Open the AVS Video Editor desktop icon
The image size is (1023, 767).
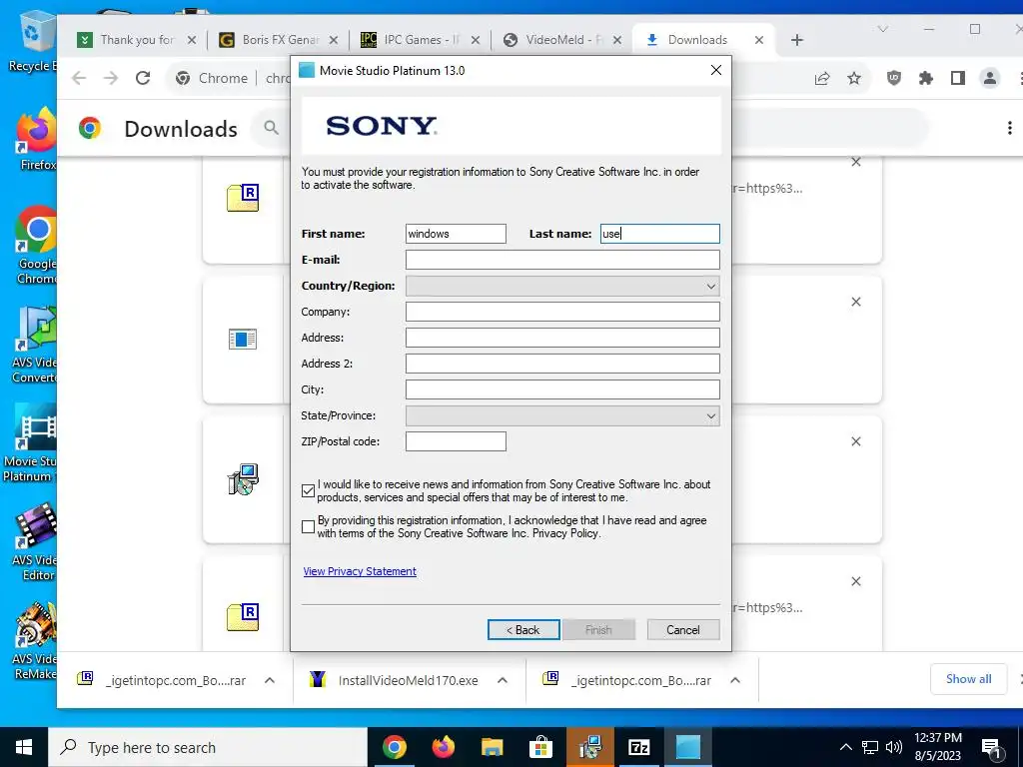pos(34,542)
